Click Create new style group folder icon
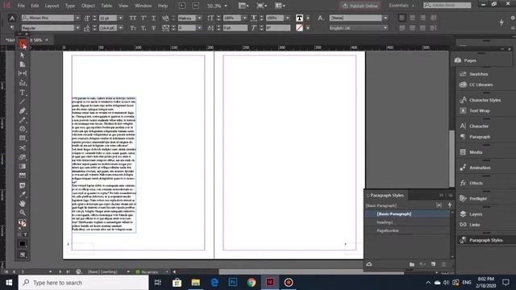The width and height of the screenshot is (516, 290). (412, 264)
